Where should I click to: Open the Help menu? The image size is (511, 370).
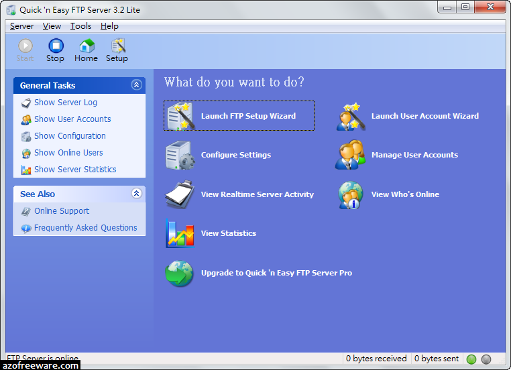[109, 26]
